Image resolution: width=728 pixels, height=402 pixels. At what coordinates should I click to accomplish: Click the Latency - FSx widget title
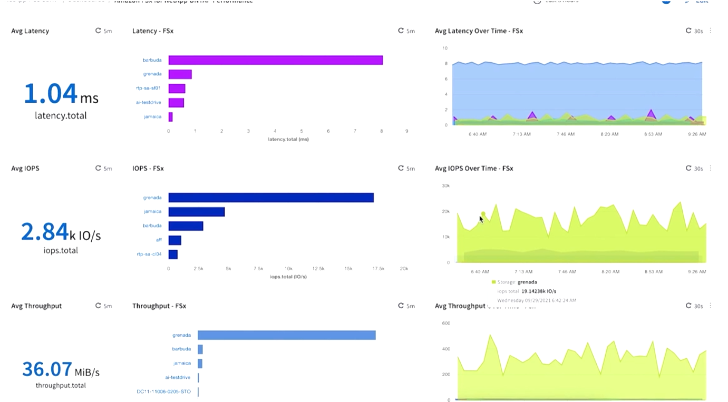pos(153,31)
